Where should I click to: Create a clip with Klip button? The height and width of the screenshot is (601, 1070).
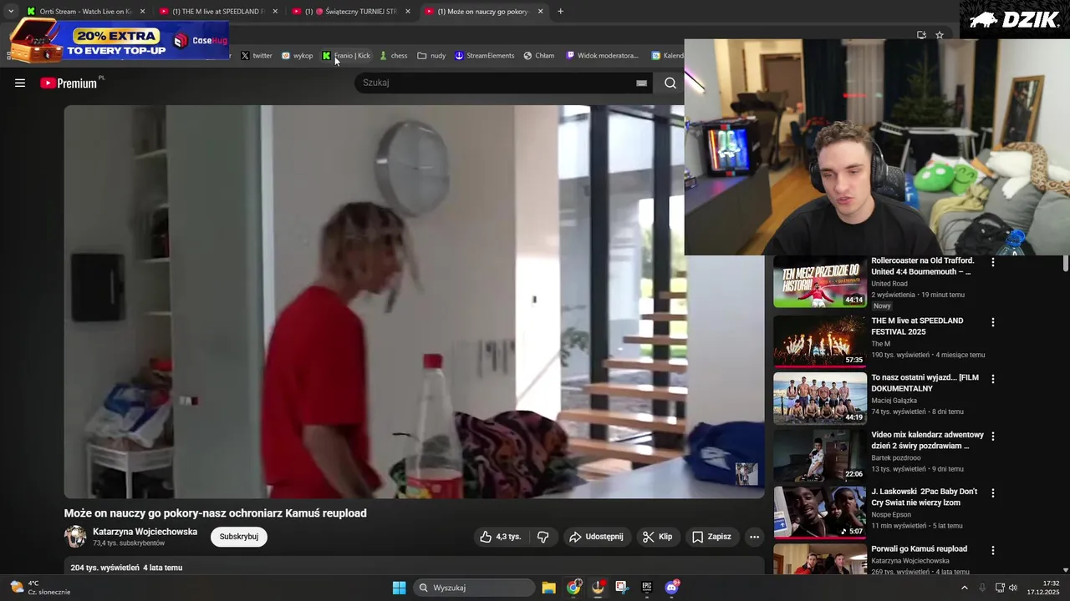tap(658, 537)
